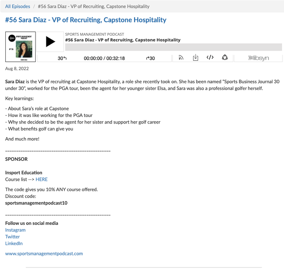Viewport: 284px width, 272px height.
Task: Open the blue #56 Sara Diaz title
Action: [86, 20]
